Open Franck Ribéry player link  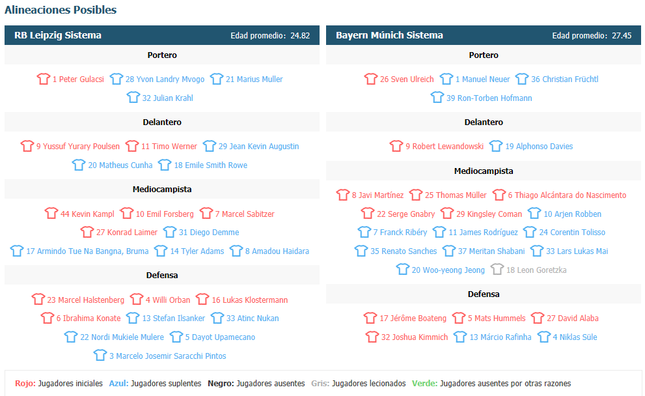(x=400, y=232)
